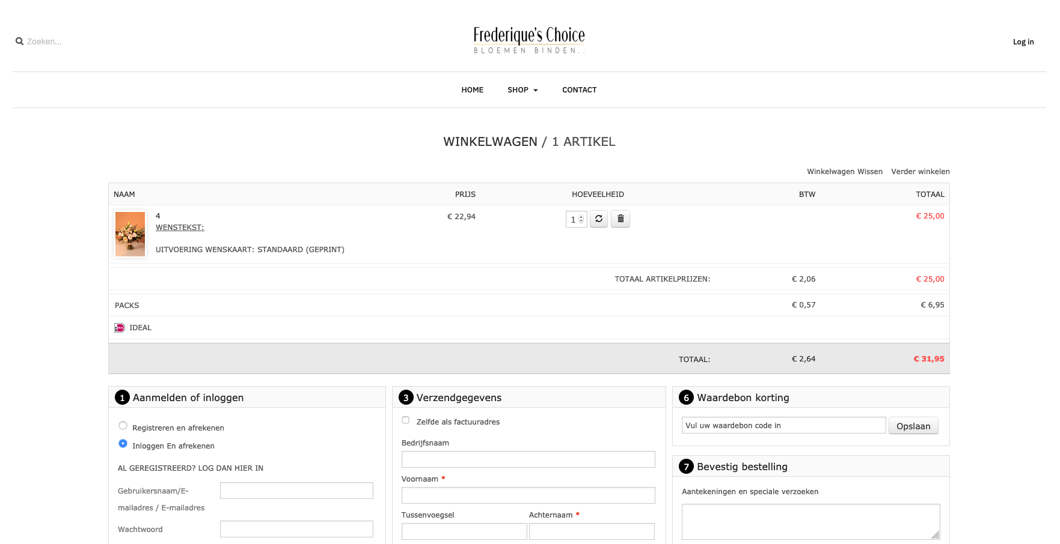1060x544 pixels.
Task: Delete item with trash can icon
Action: 620,219
